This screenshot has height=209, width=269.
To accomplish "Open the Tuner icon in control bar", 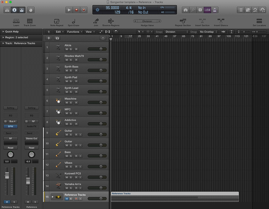I will click(193, 10).
